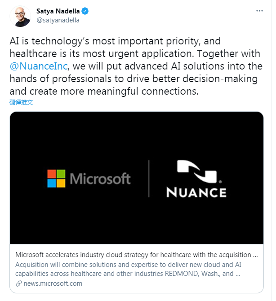Viewport: 276px width, 301px height.
Task: Open the news.microsoft.com domain text
Action: (52, 284)
